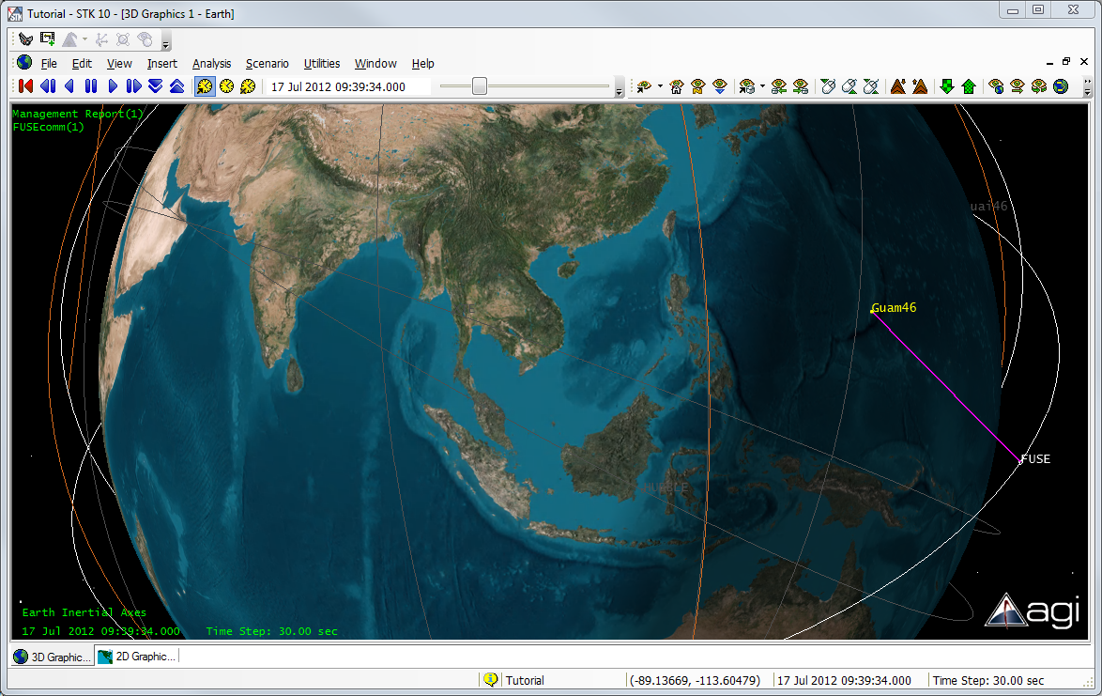Click the Guam46 facility label

click(x=894, y=307)
